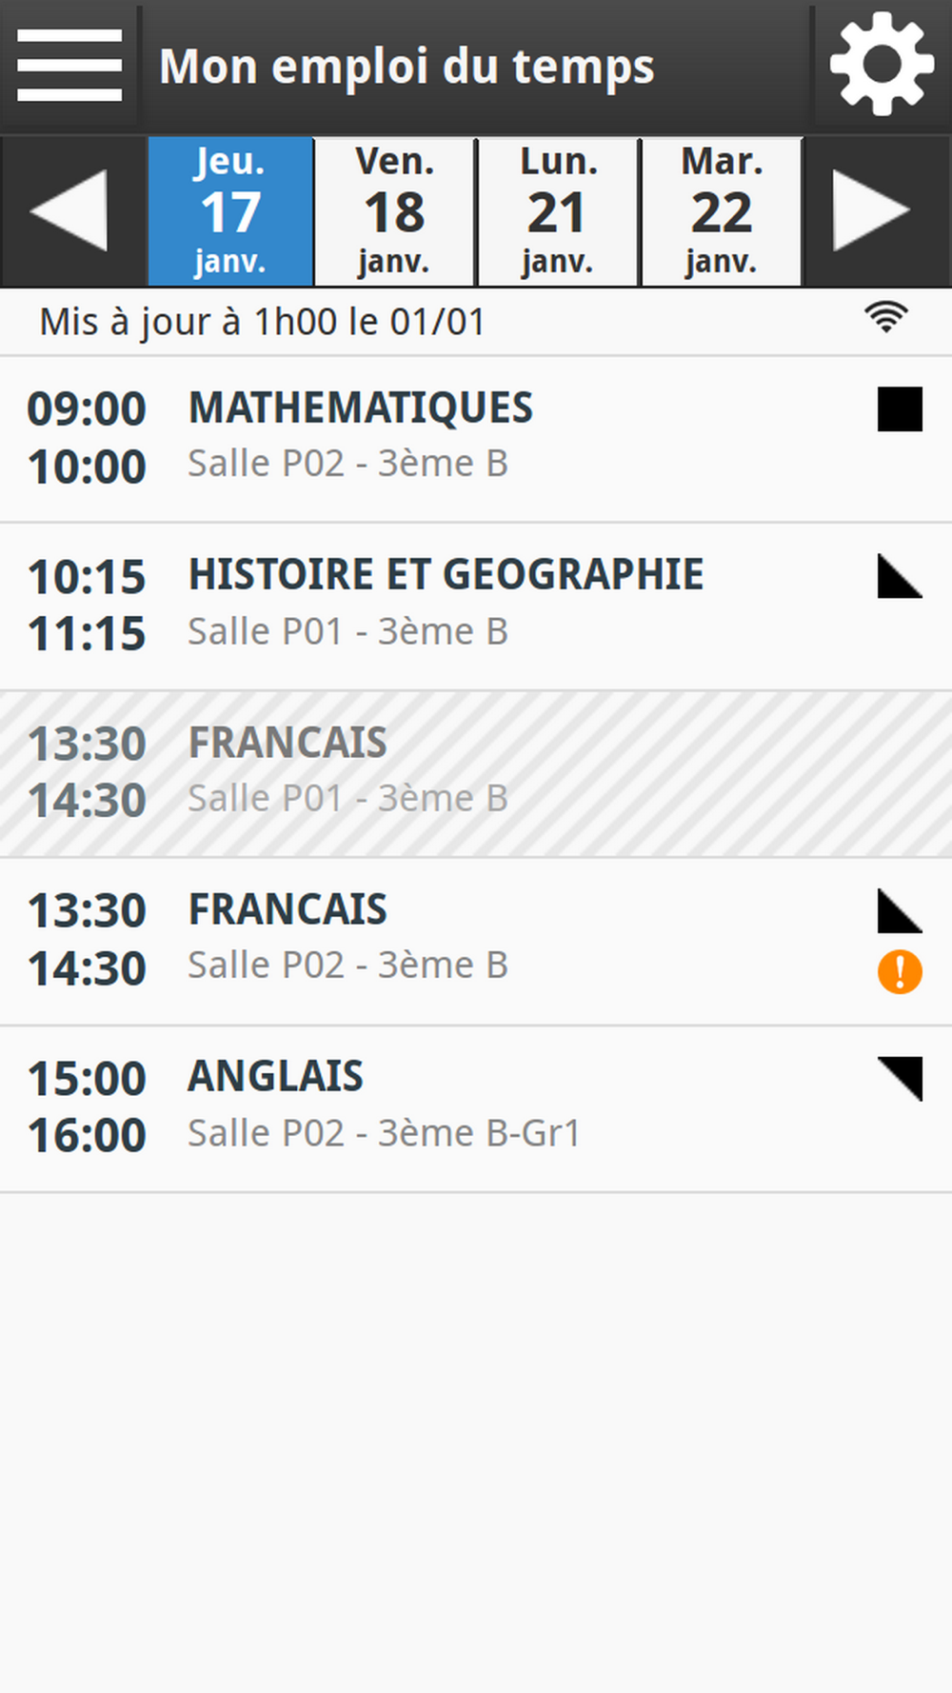Open the hamburger menu
This screenshot has width=952, height=1693.
tap(69, 65)
